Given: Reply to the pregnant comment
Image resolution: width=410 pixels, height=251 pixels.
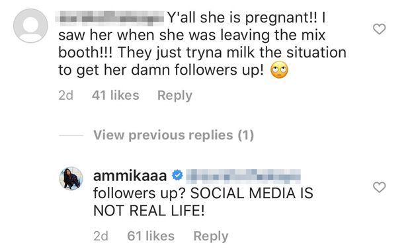Looking at the screenshot, I should [x=175, y=95].
